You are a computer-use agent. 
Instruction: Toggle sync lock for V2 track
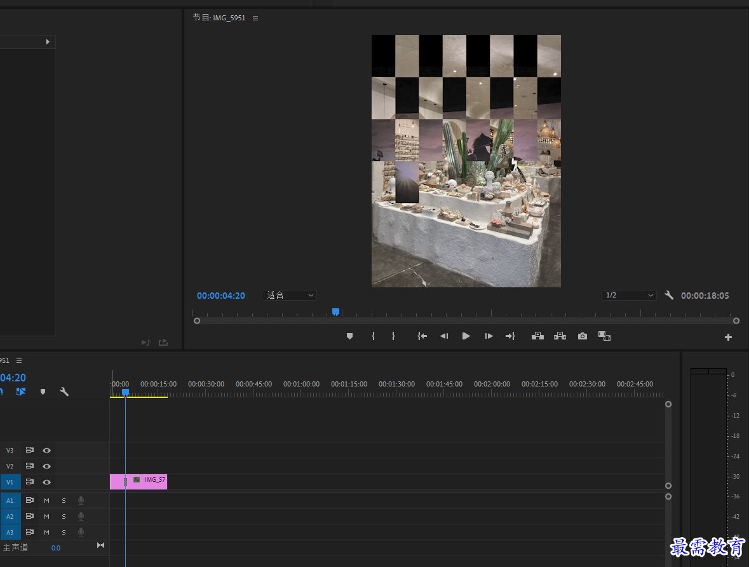pos(30,466)
